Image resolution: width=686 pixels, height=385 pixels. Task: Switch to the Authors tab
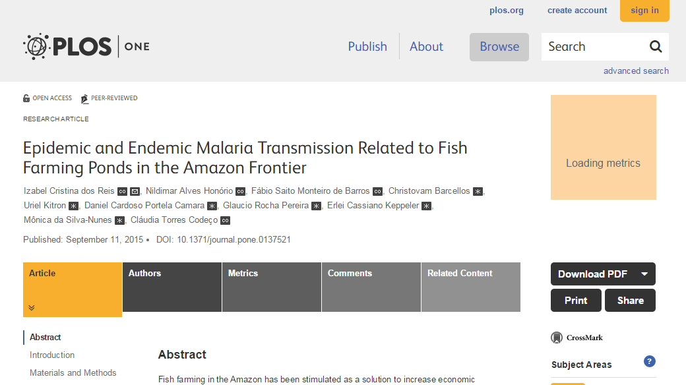coord(171,287)
